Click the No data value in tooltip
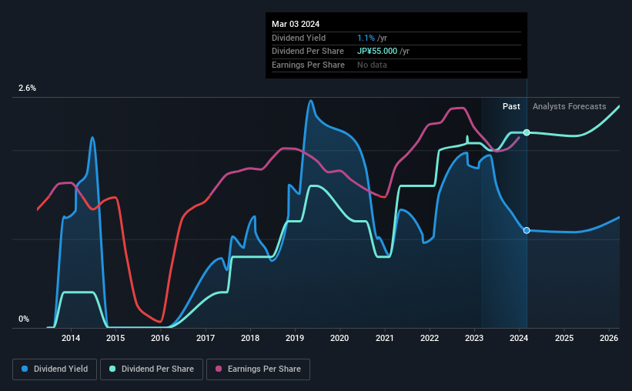Screen dimensions: 632x391 (372, 65)
